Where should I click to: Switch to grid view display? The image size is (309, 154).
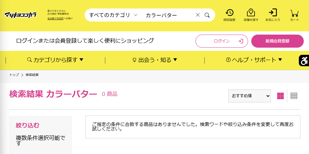pyautogui.click(x=280, y=96)
